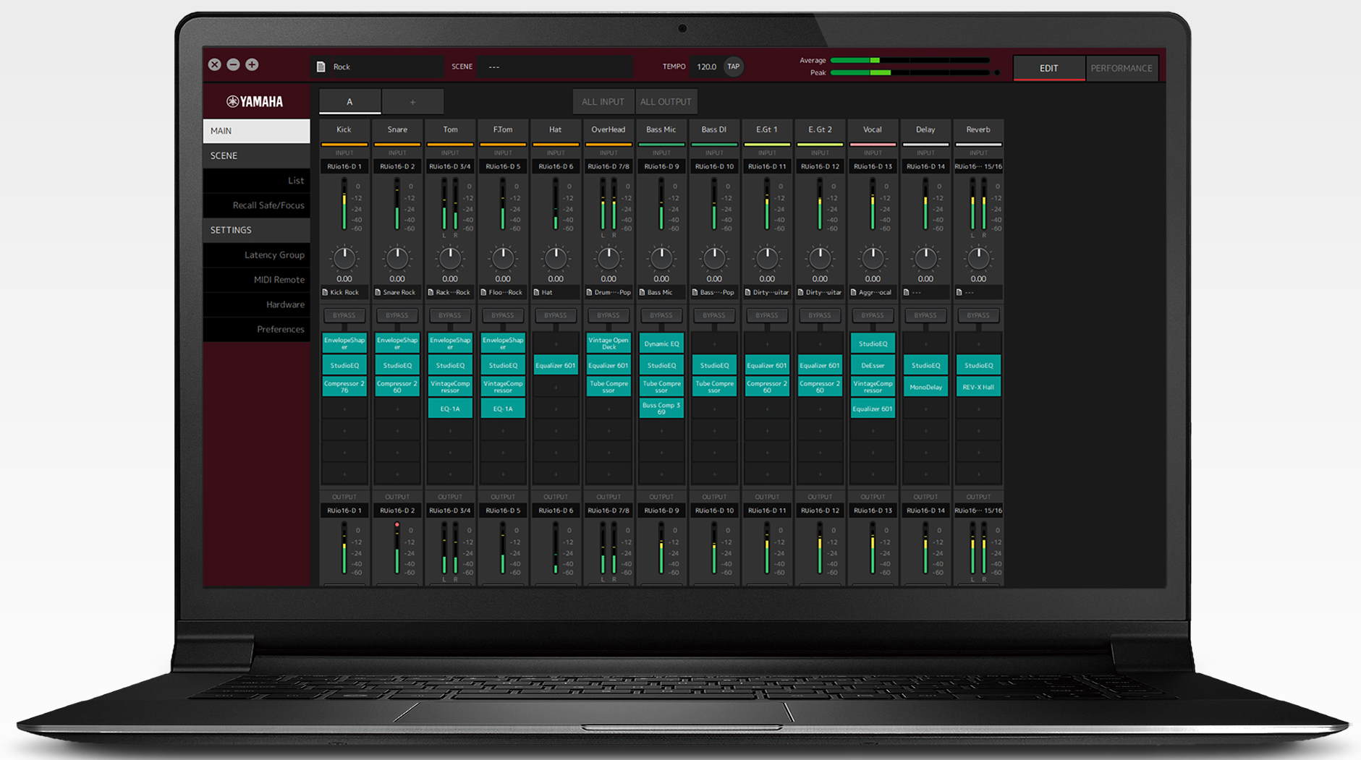Open the DeEsser plugin on Vocal channel
Viewport: 1361px width, 760px height.
[873, 365]
